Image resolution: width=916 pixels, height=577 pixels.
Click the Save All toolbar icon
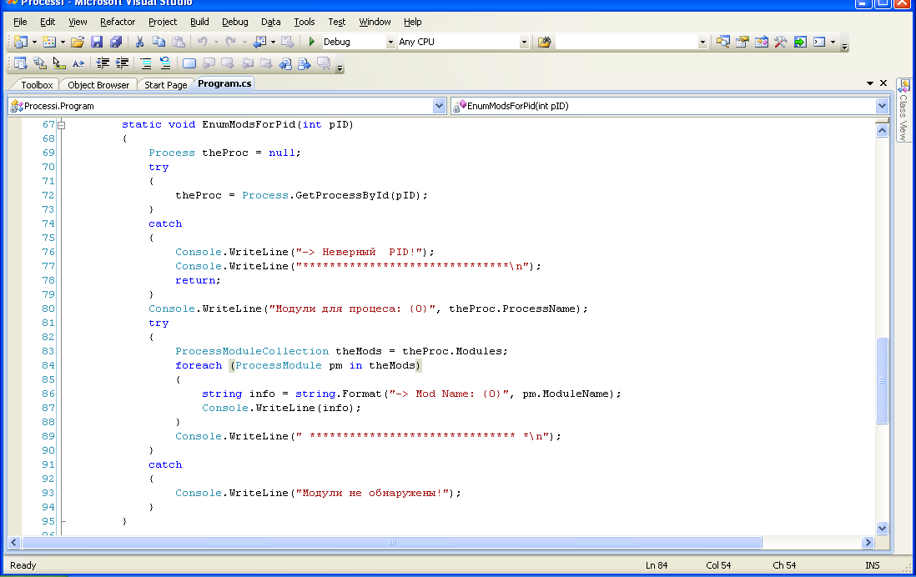point(116,42)
